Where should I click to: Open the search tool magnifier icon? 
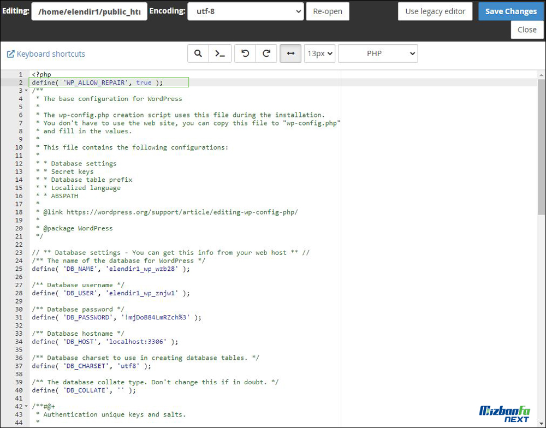[x=198, y=53]
